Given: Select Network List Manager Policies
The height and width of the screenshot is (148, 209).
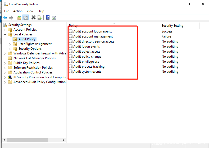Looking at the screenshot, I should 34,58.
